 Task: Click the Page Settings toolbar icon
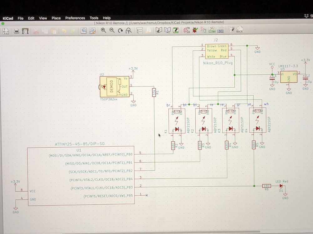(6, 31)
